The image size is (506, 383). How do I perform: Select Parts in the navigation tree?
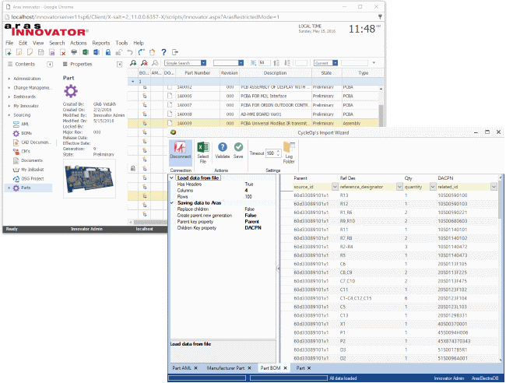(26, 188)
